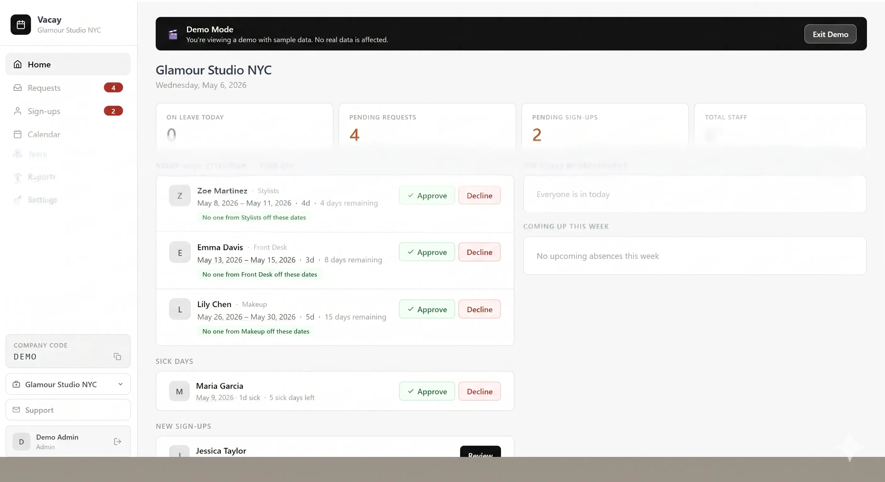Click the Maria Garcia name
Image resolution: width=885 pixels, height=482 pixels.
pos(220,386)
